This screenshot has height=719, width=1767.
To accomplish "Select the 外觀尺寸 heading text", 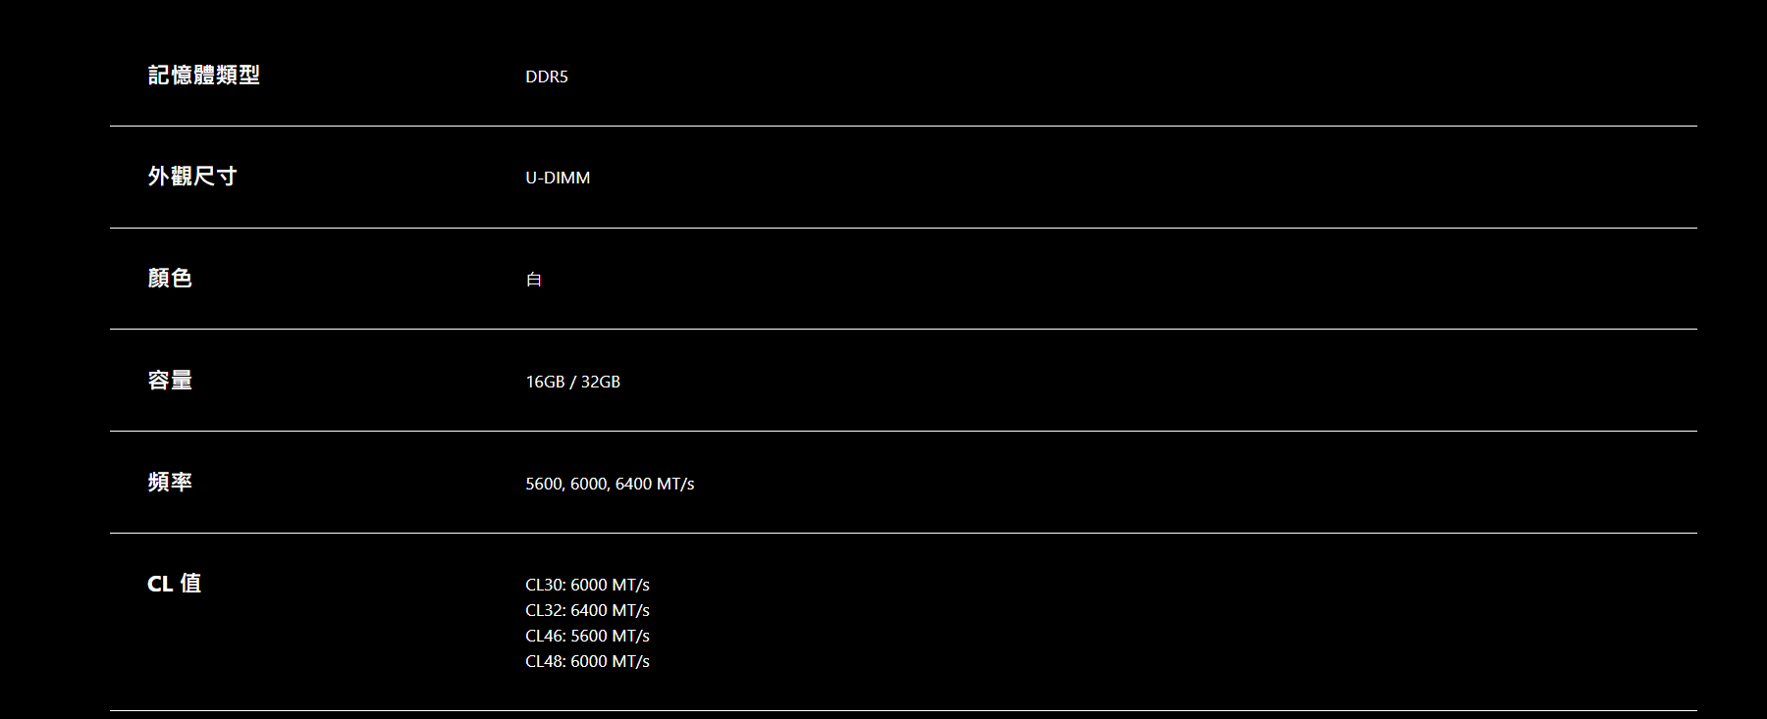I will [x=192, y=177].
